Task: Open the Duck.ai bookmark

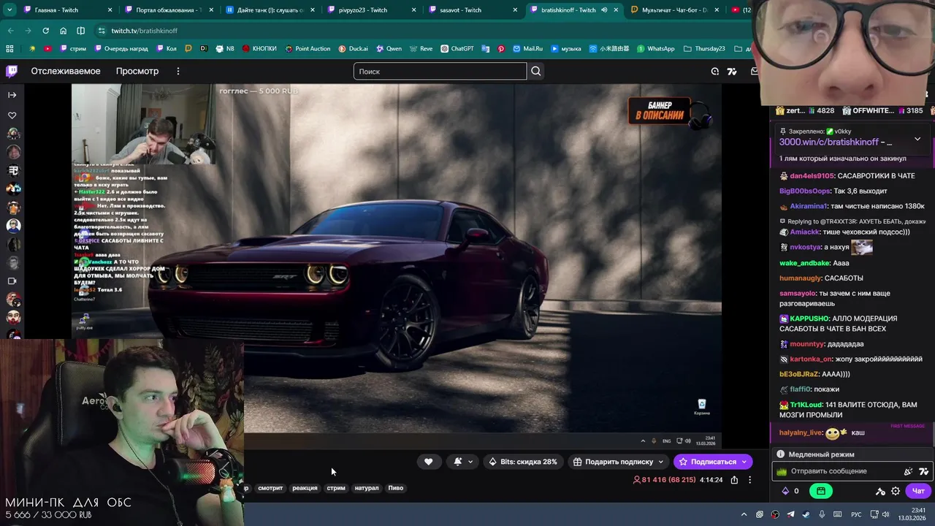Action: tap(353, 49)
